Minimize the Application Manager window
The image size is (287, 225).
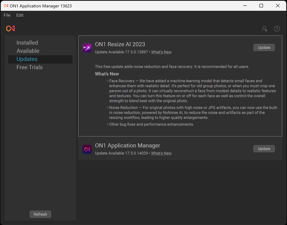pyautogui.click(x=245, y=6)
